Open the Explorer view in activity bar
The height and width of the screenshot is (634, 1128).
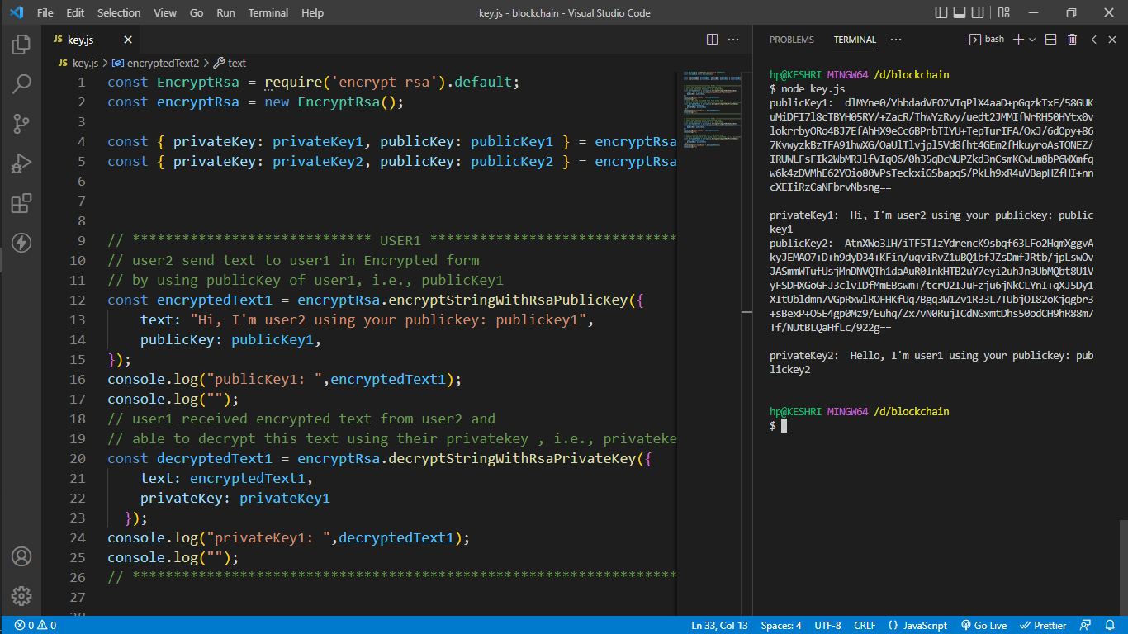click(21, 45)
